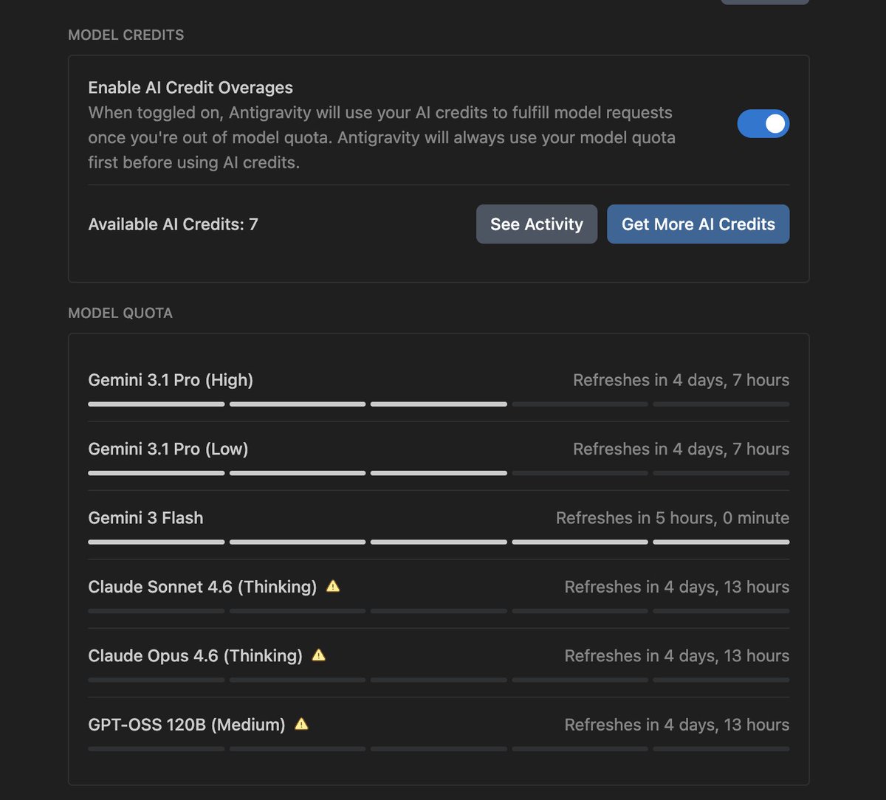Viewport: 886px width, 800px height.
Task: Click the Gemini 3.1 Pro (Low) quota bar
Action: [439, 473]
